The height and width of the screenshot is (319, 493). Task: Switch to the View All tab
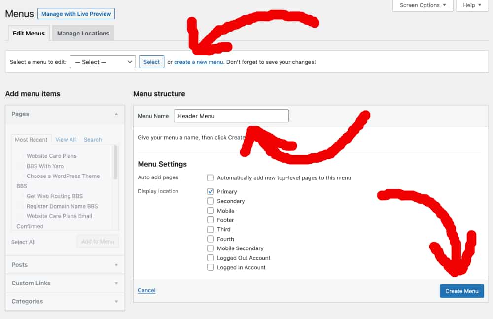pos(65,139)
